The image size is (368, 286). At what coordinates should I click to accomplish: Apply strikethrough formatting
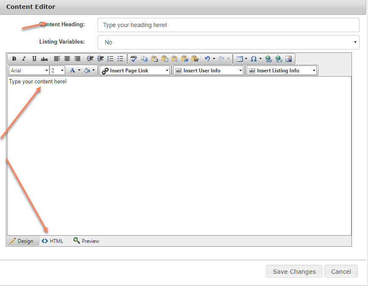(x=44, y=59)
